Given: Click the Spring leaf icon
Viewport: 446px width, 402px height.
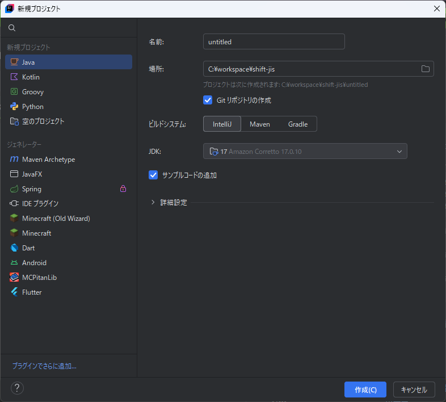Looking at the screenshot, I should (x=14, y=189).
